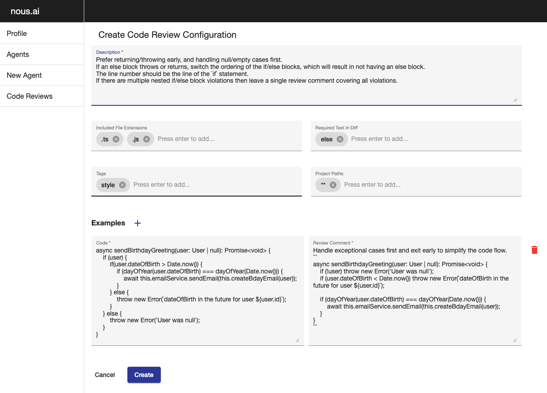The height and width of the screenshot is (393, 547).
Task: Click the 'Review Comment *' field label
Action: (333, 243)
